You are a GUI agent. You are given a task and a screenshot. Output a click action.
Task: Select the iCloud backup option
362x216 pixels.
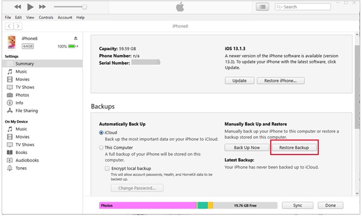[x=102, y=132]
